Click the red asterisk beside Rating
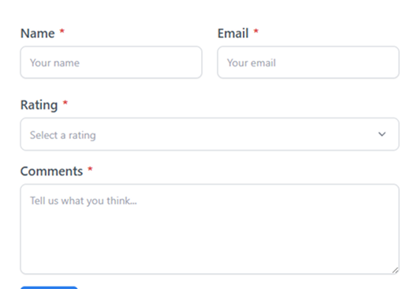 click(65, 103)
